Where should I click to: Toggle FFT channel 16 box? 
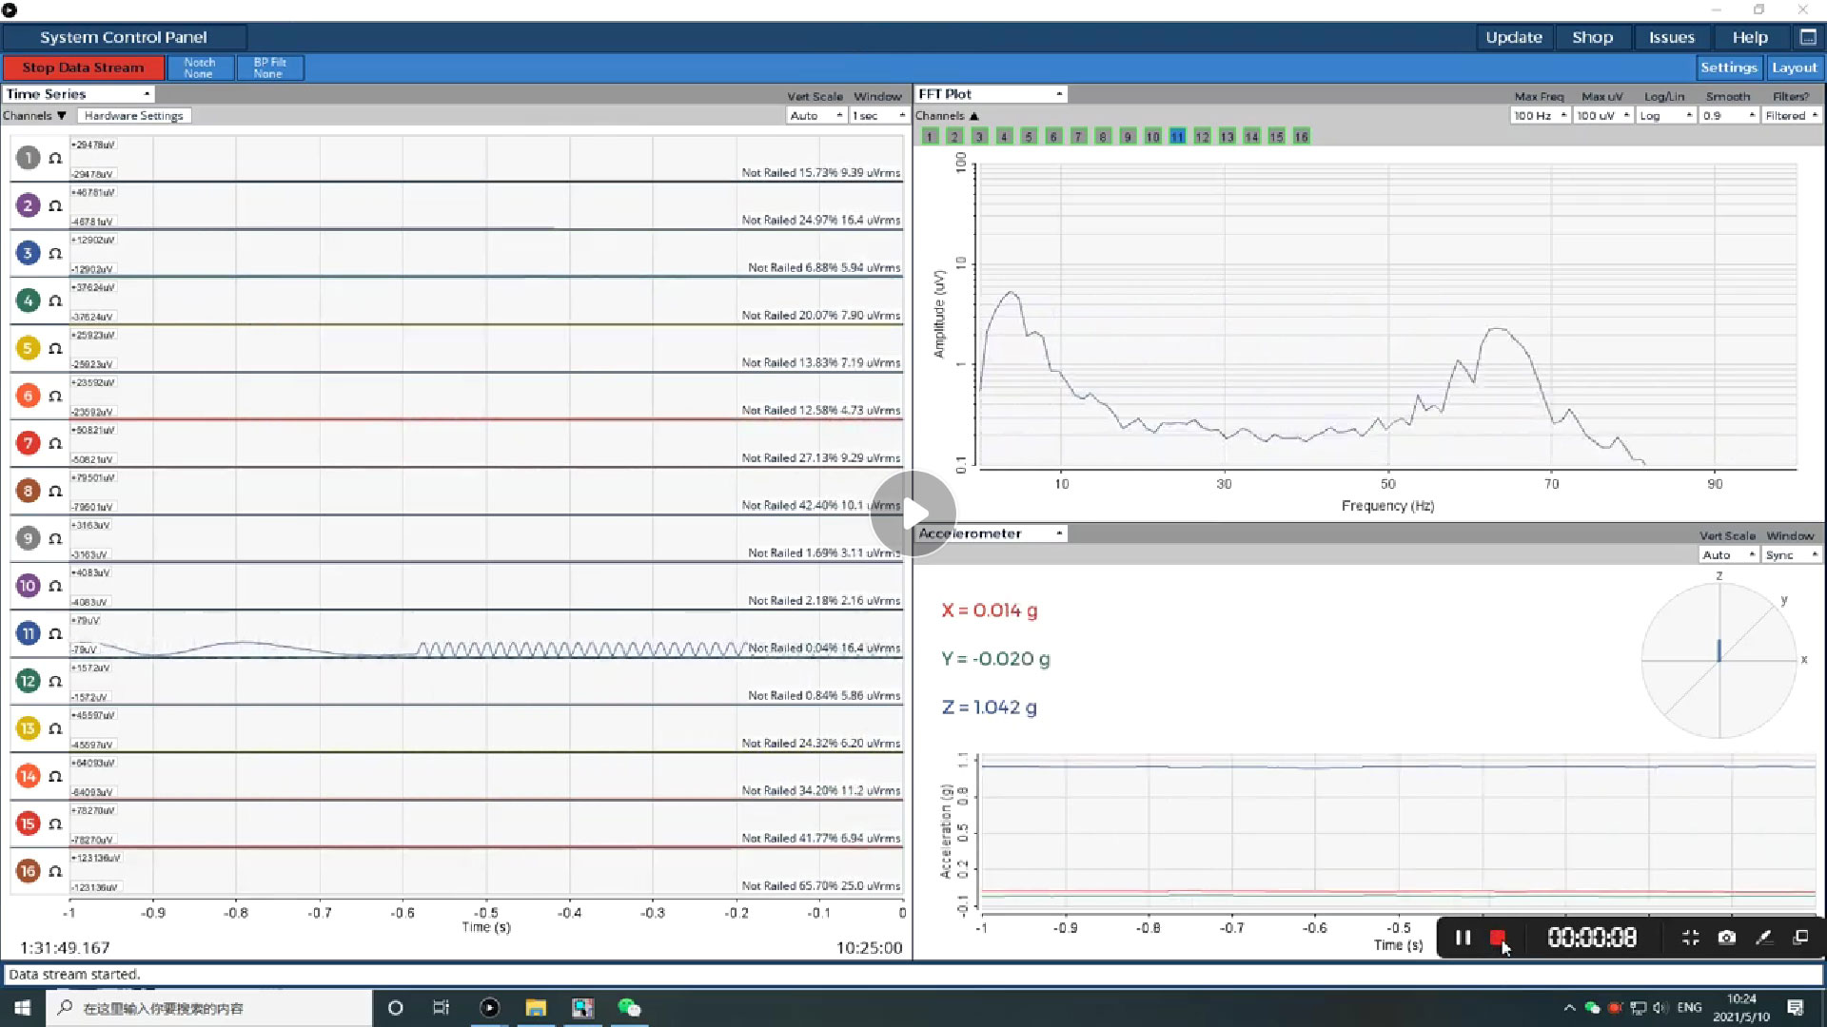pyautogui.click(x=1301, y=137)
